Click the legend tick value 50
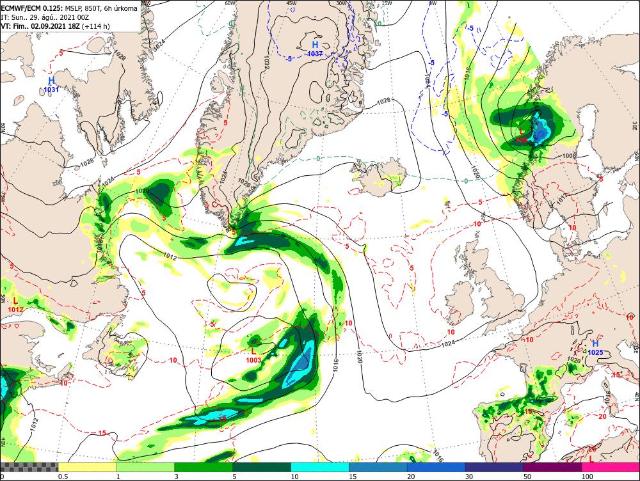The width and height of the screenshot is (640, 481). tap(527, 477)
